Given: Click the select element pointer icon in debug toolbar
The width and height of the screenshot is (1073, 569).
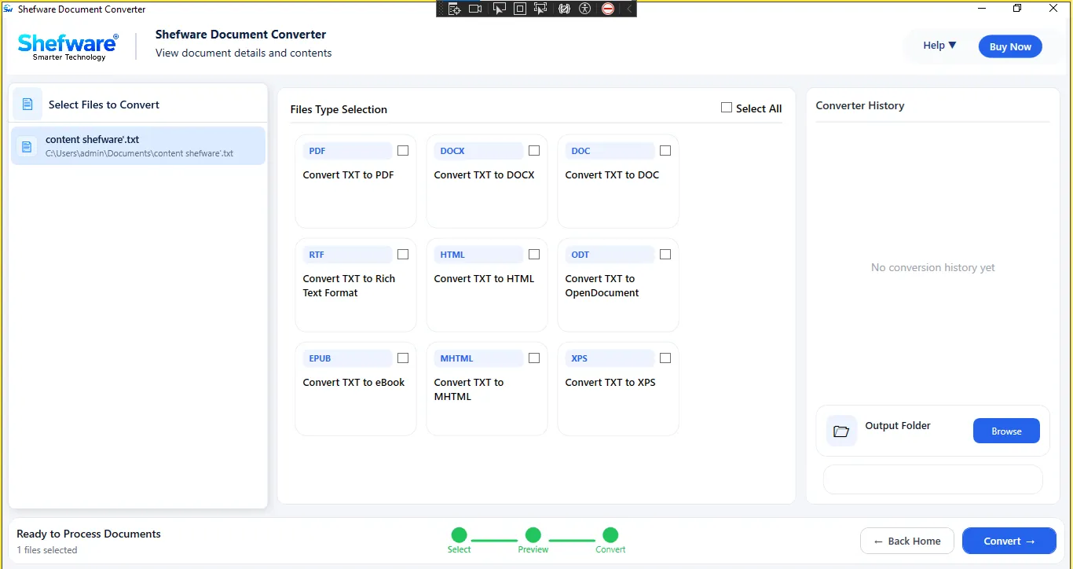Looking at the screenshot, I should pos(499,9).
